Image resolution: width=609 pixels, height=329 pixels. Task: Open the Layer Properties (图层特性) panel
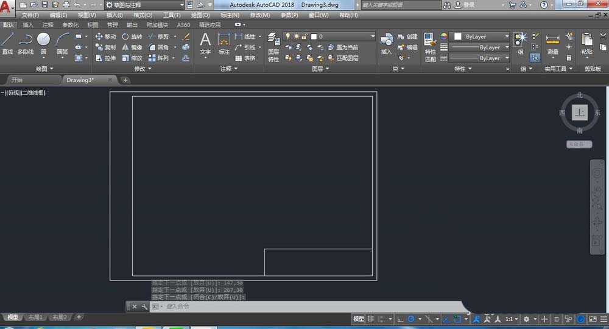(273, 46)
